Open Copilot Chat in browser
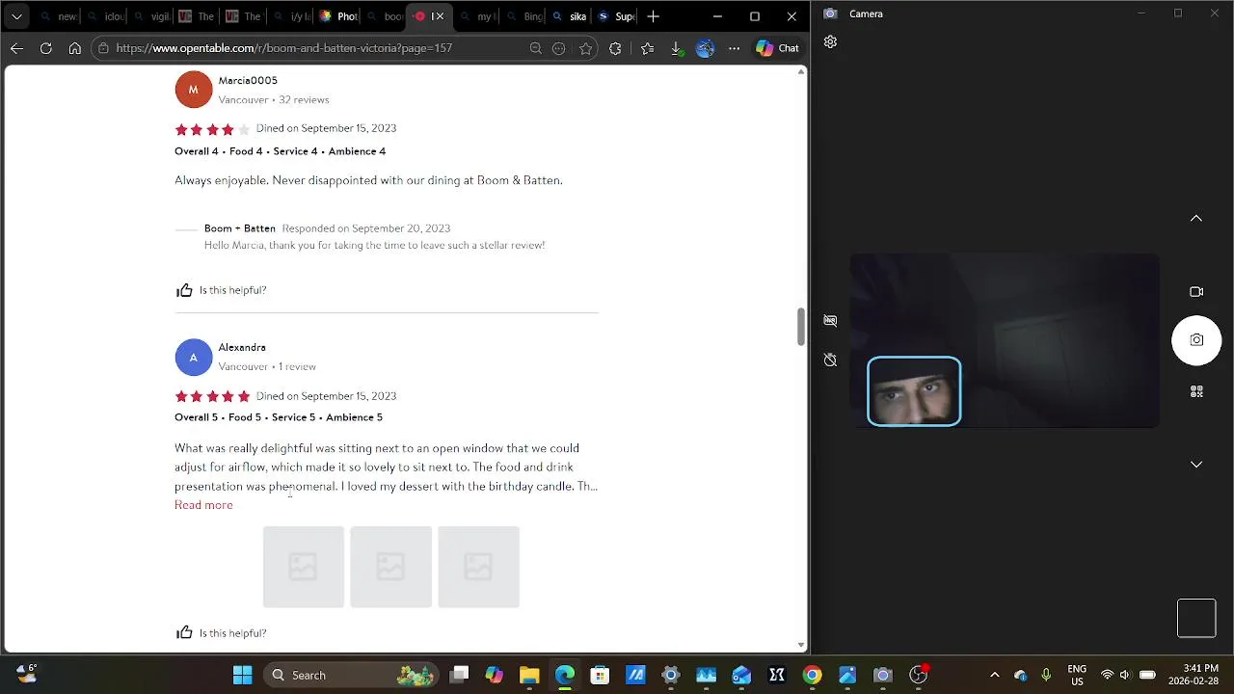 778,48
